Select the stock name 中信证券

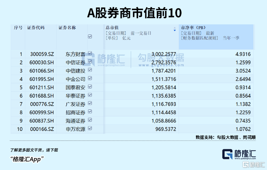(75, 63)
